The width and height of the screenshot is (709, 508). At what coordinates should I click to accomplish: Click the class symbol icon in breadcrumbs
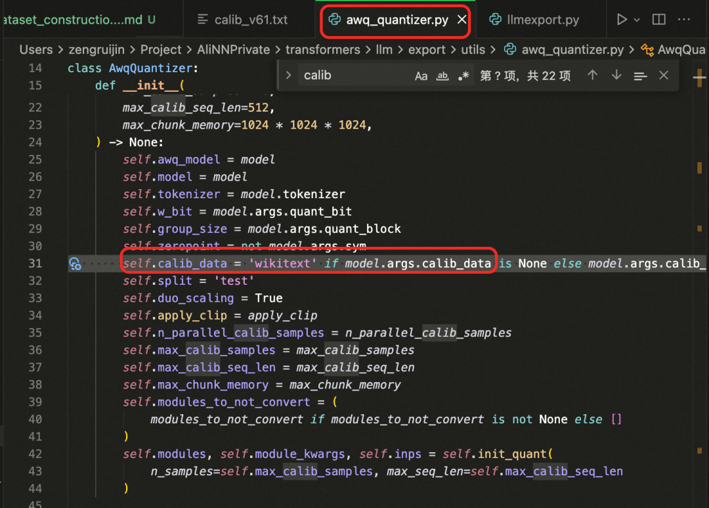(x=647, y=50)
